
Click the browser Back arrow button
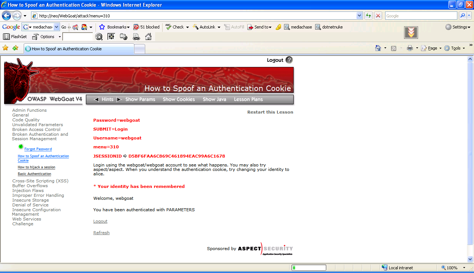tap(7, 16)
